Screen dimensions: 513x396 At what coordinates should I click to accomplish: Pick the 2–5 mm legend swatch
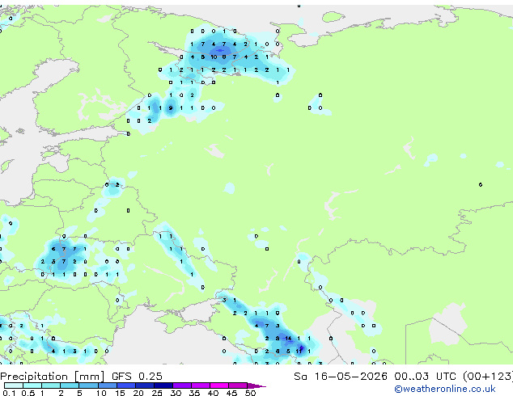(x=70, y=385)
